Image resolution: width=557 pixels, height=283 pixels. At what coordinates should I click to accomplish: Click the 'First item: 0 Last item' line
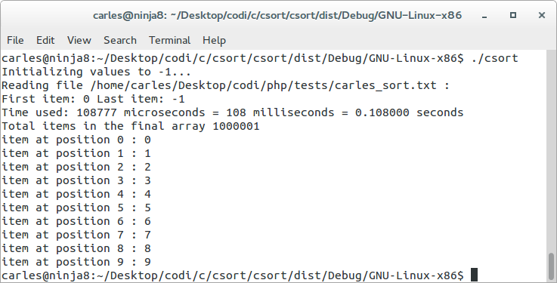94,99
